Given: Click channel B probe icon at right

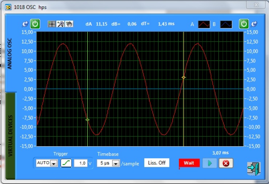Looking at the screenshot, I should (x=254, y=24).
